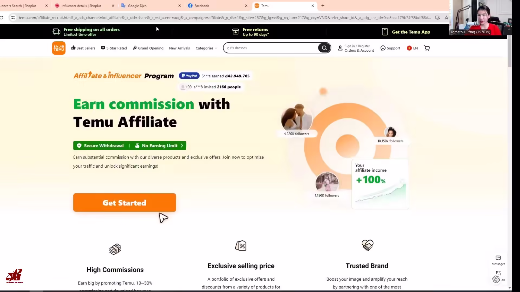Viewport: 520px width, 292px height.
Task: Click the browser reload icon
Action: [x=2, y=18]
